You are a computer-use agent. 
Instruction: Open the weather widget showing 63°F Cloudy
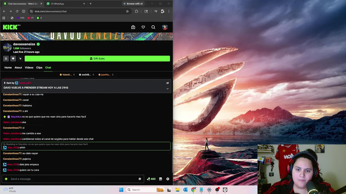point(10,190)
